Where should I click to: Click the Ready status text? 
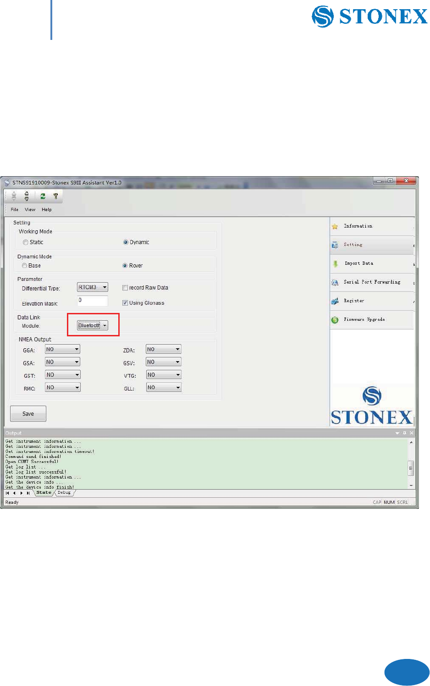12,502
